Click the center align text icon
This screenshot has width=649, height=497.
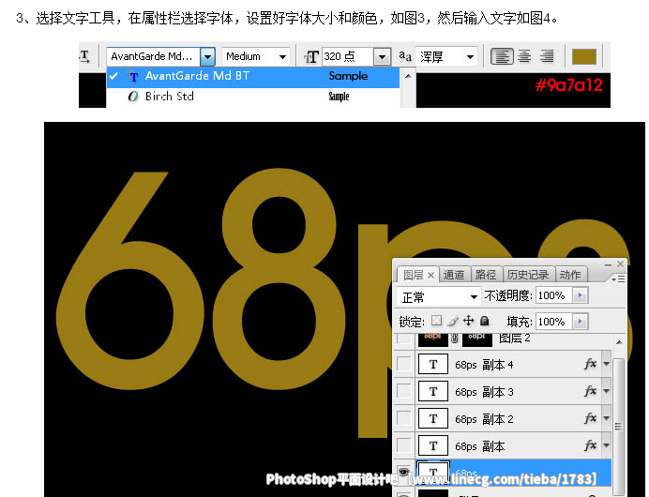pyautogui.click(x=524, y=56)
